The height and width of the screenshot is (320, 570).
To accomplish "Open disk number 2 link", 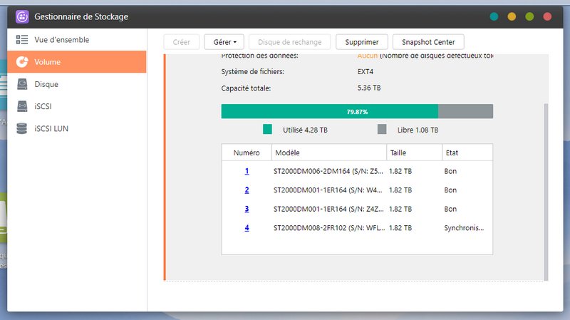I will pos(247,190).
